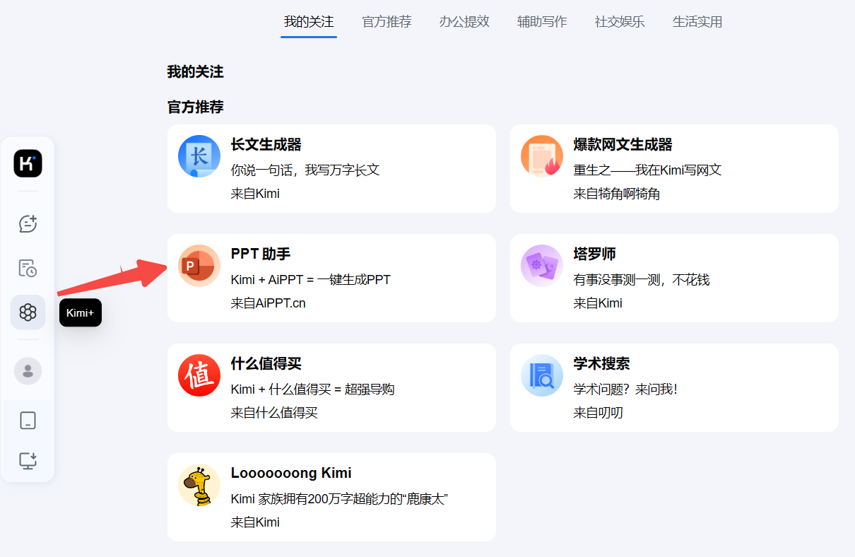Click the desktop download icon in sidebar

click(28, 461)
